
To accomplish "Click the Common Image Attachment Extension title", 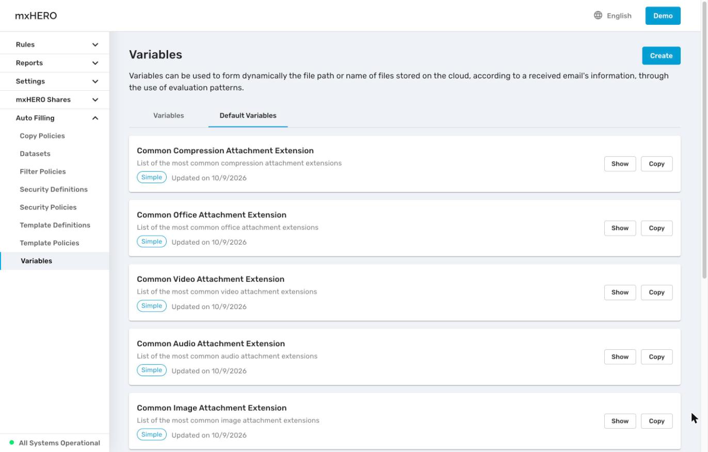I will 212,408.
